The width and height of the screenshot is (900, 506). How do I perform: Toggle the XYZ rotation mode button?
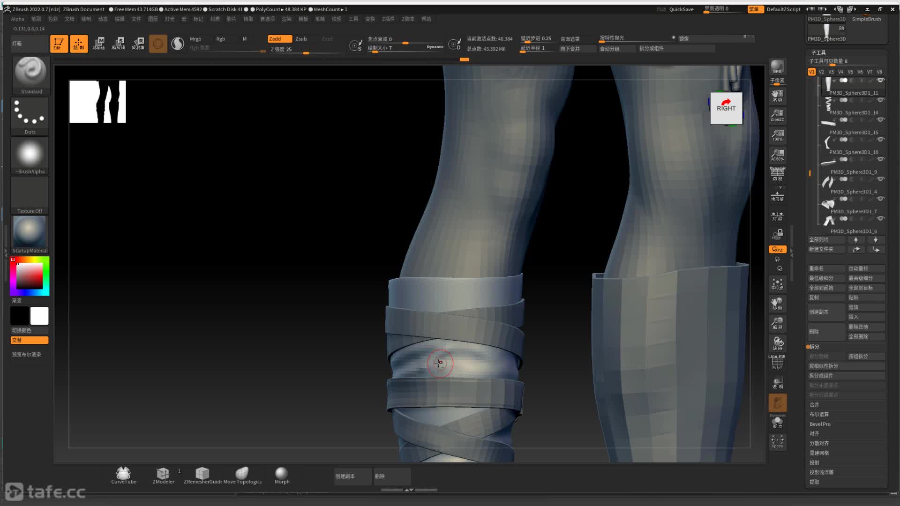[x=777, y=249]
